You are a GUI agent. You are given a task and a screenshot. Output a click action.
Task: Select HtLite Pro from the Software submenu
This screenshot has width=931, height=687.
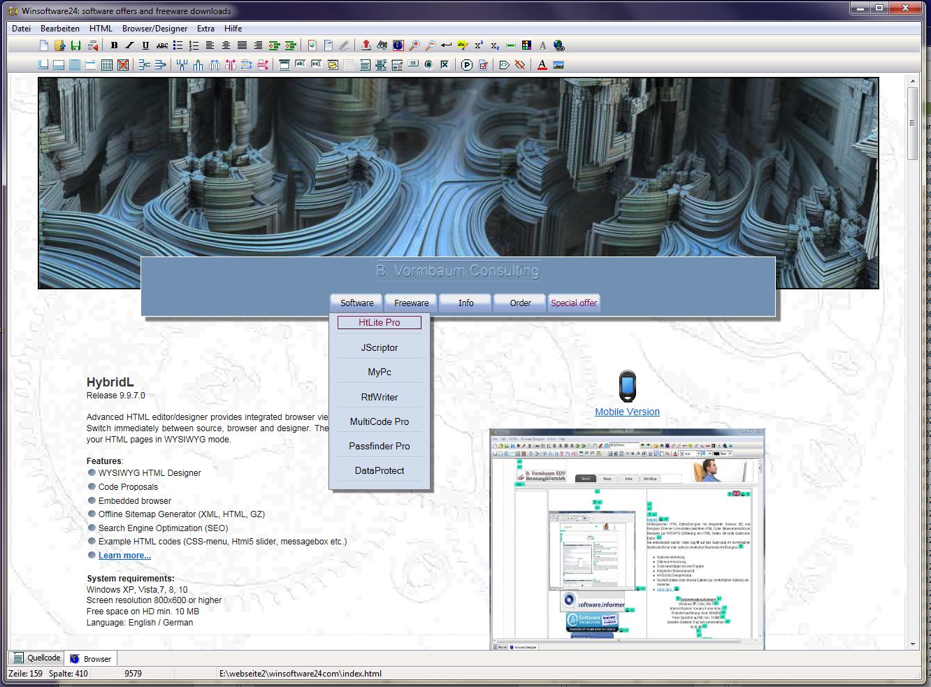point(380,322)
